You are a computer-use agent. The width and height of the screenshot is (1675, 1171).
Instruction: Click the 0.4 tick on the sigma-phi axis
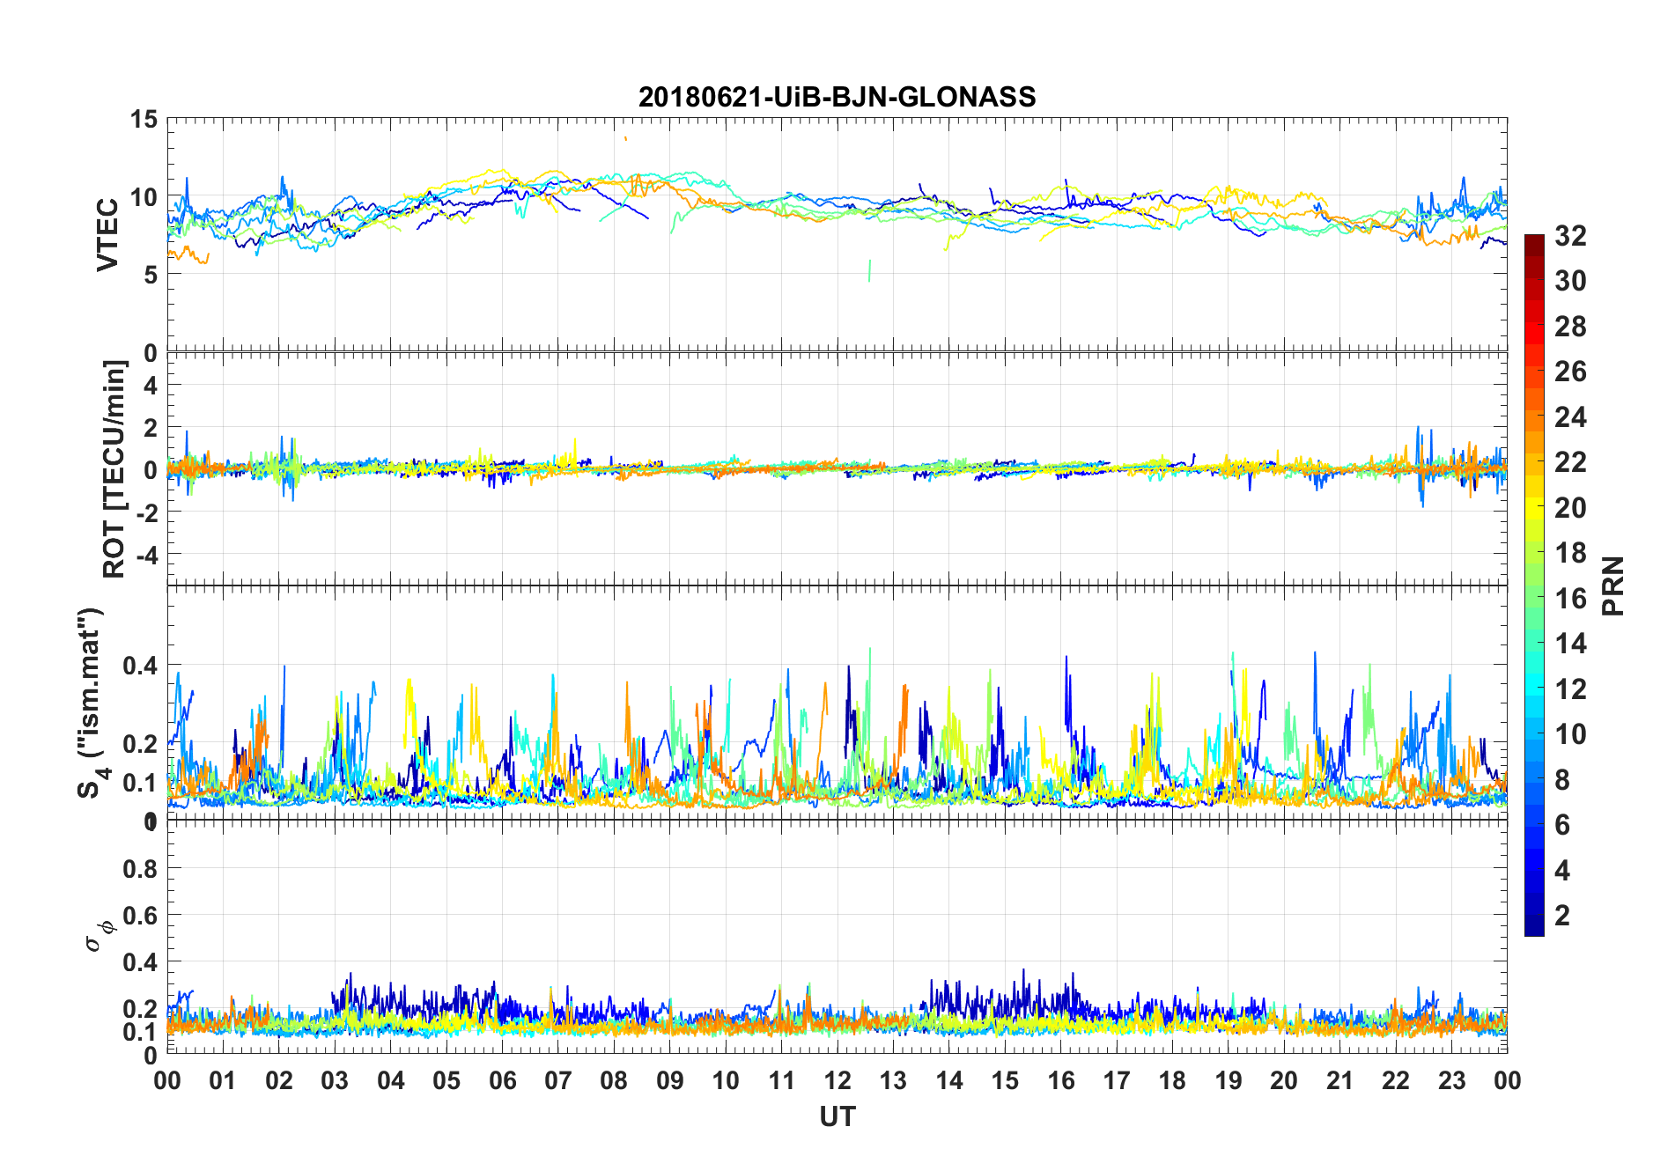(x=141, y=962)
